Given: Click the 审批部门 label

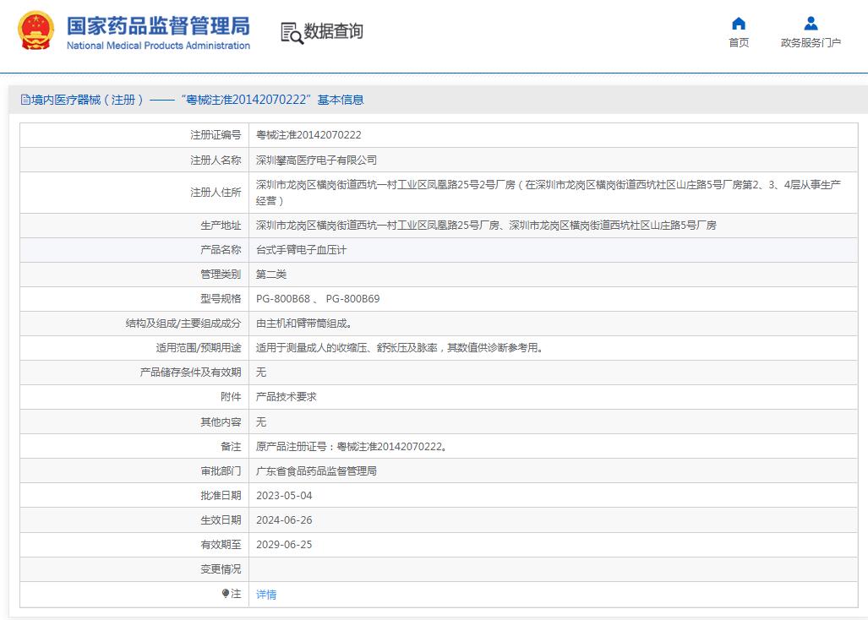Looking at the screenshot, I should [x=221, y=470].
